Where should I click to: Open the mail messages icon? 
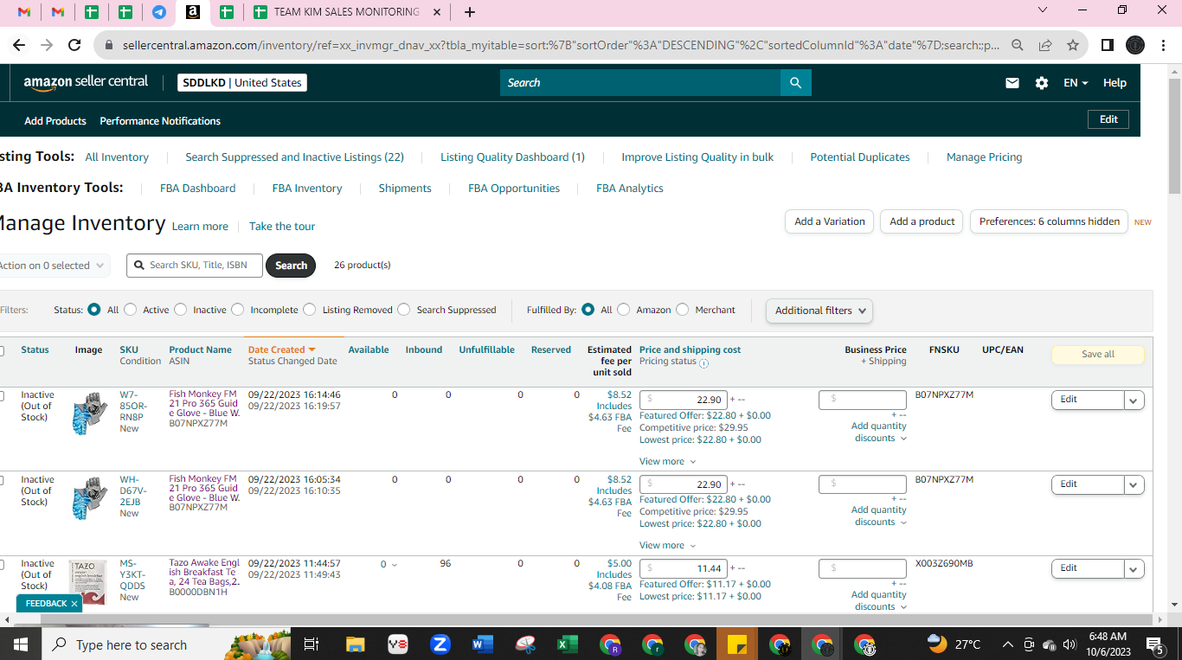1012,83
